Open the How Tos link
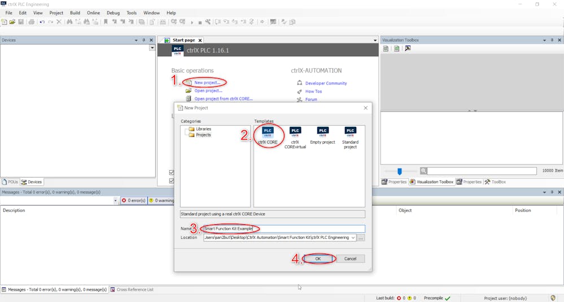Screen dimensions: 564x302 point(314,92)
